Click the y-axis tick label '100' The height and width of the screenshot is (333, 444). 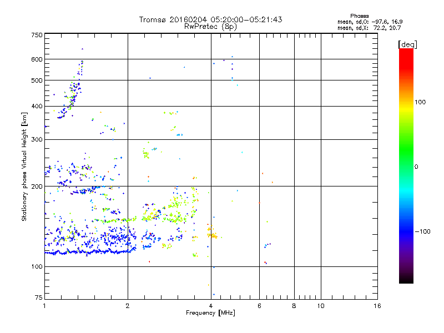click(37, 266)
